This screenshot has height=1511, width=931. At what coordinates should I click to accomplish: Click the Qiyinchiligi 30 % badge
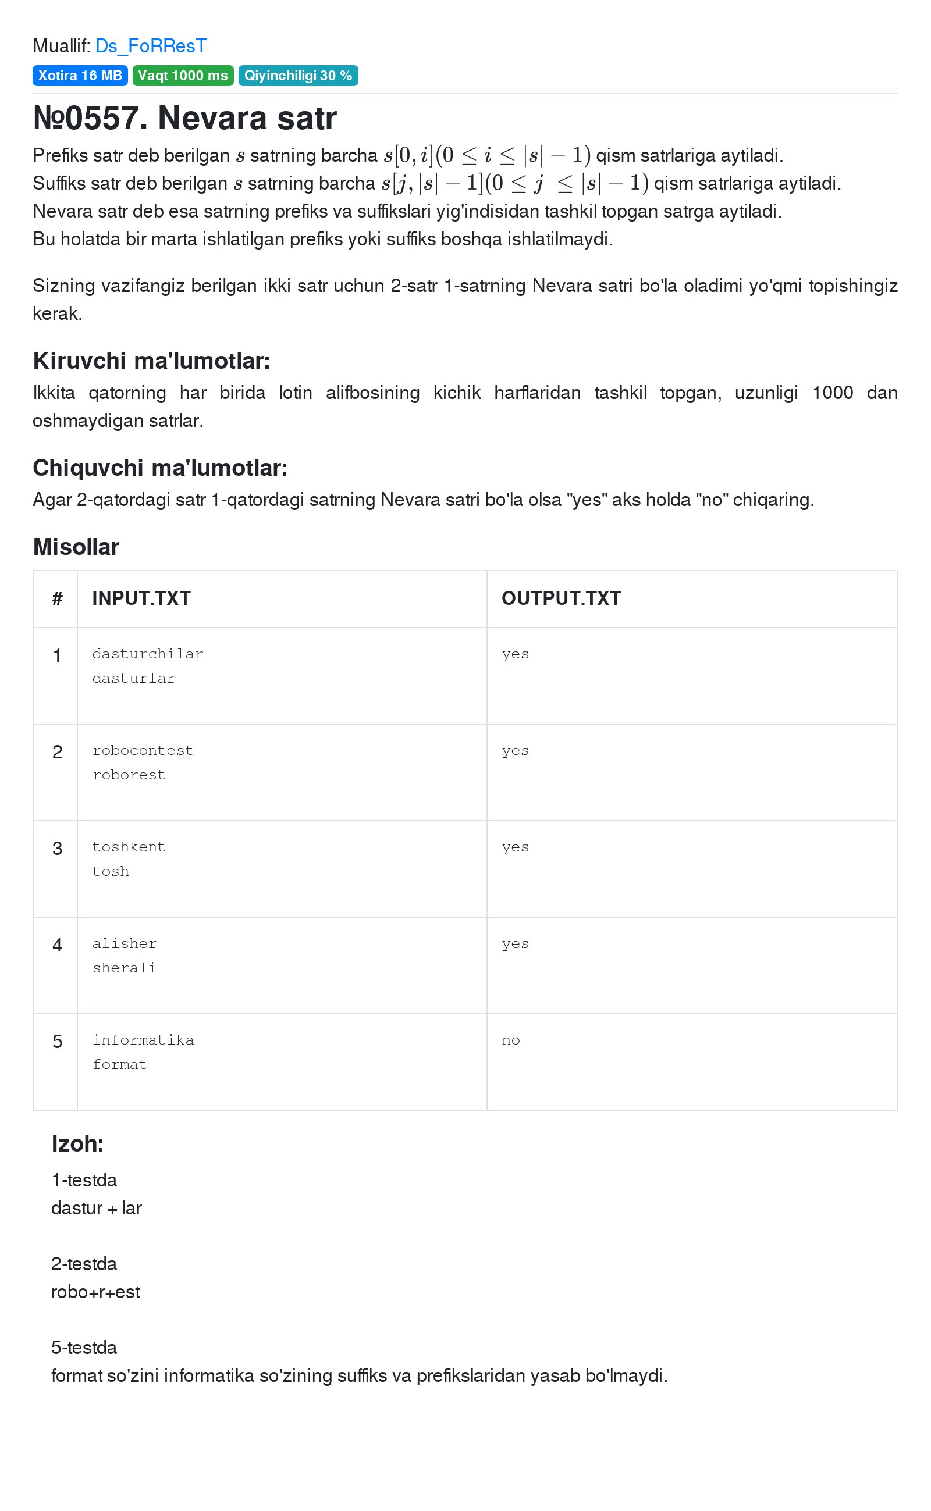[298, 76]
